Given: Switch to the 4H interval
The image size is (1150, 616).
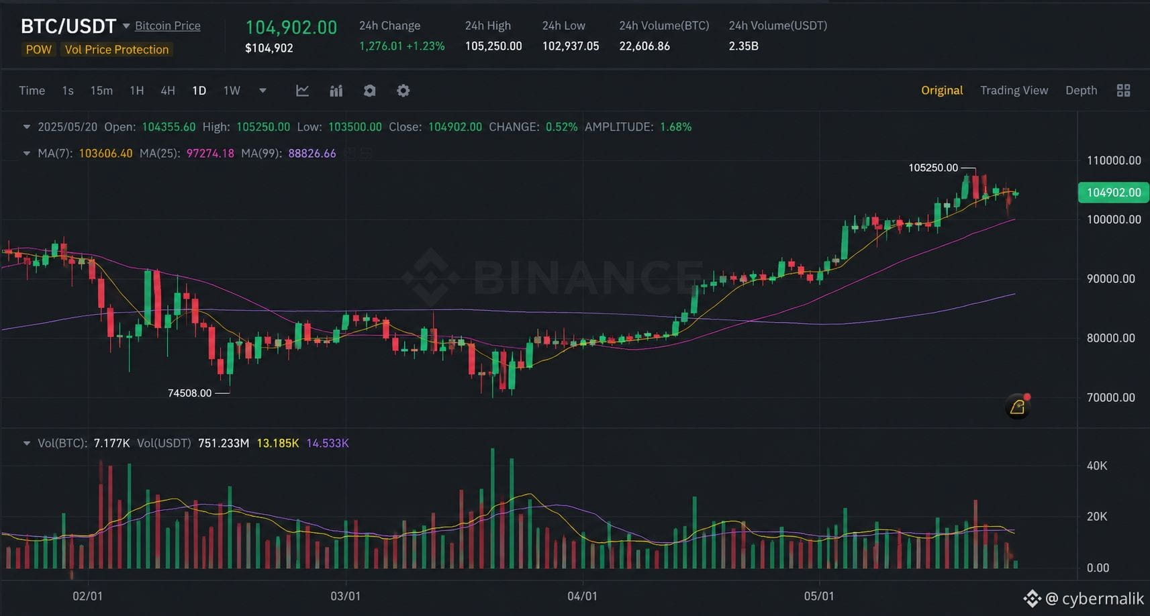Looking at the screenshot, I should coord(168,91).
